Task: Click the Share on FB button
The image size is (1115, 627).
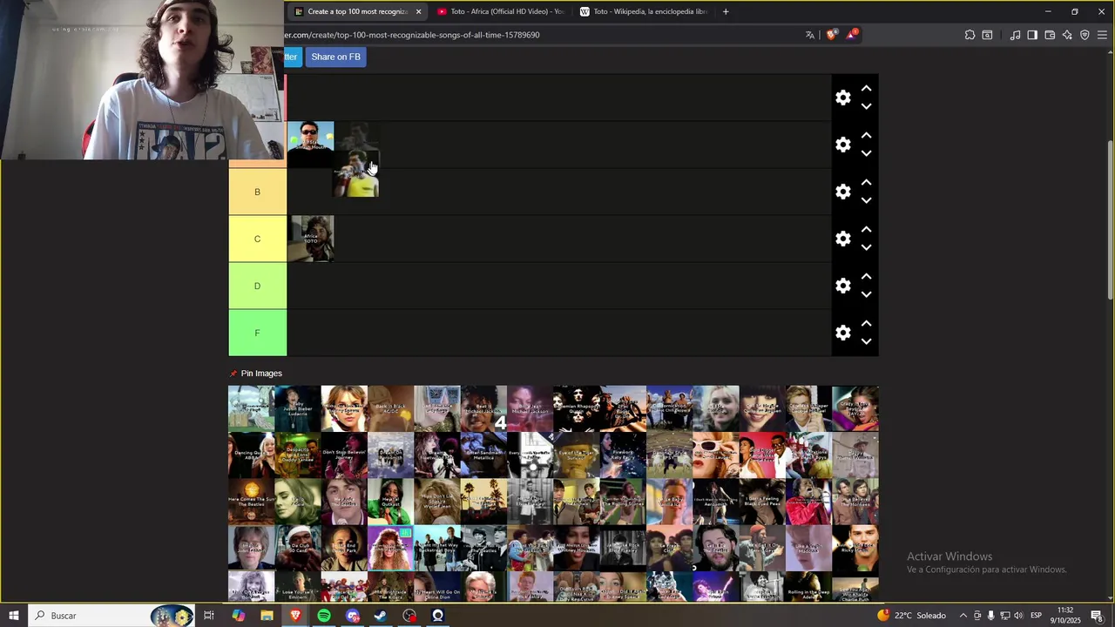Action: [335, 57]
